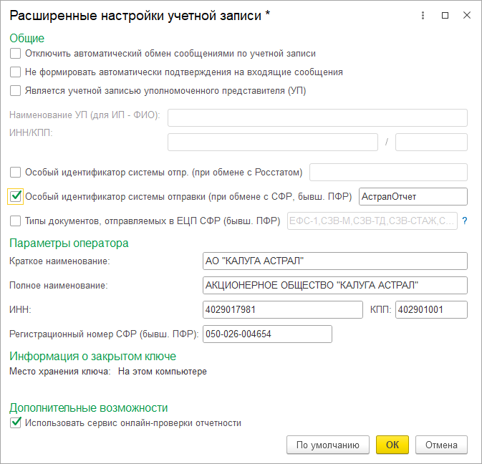This screenshot has width=482, height=464.
Task: Open the three-dot window options menu
Action: click(423, 15)
